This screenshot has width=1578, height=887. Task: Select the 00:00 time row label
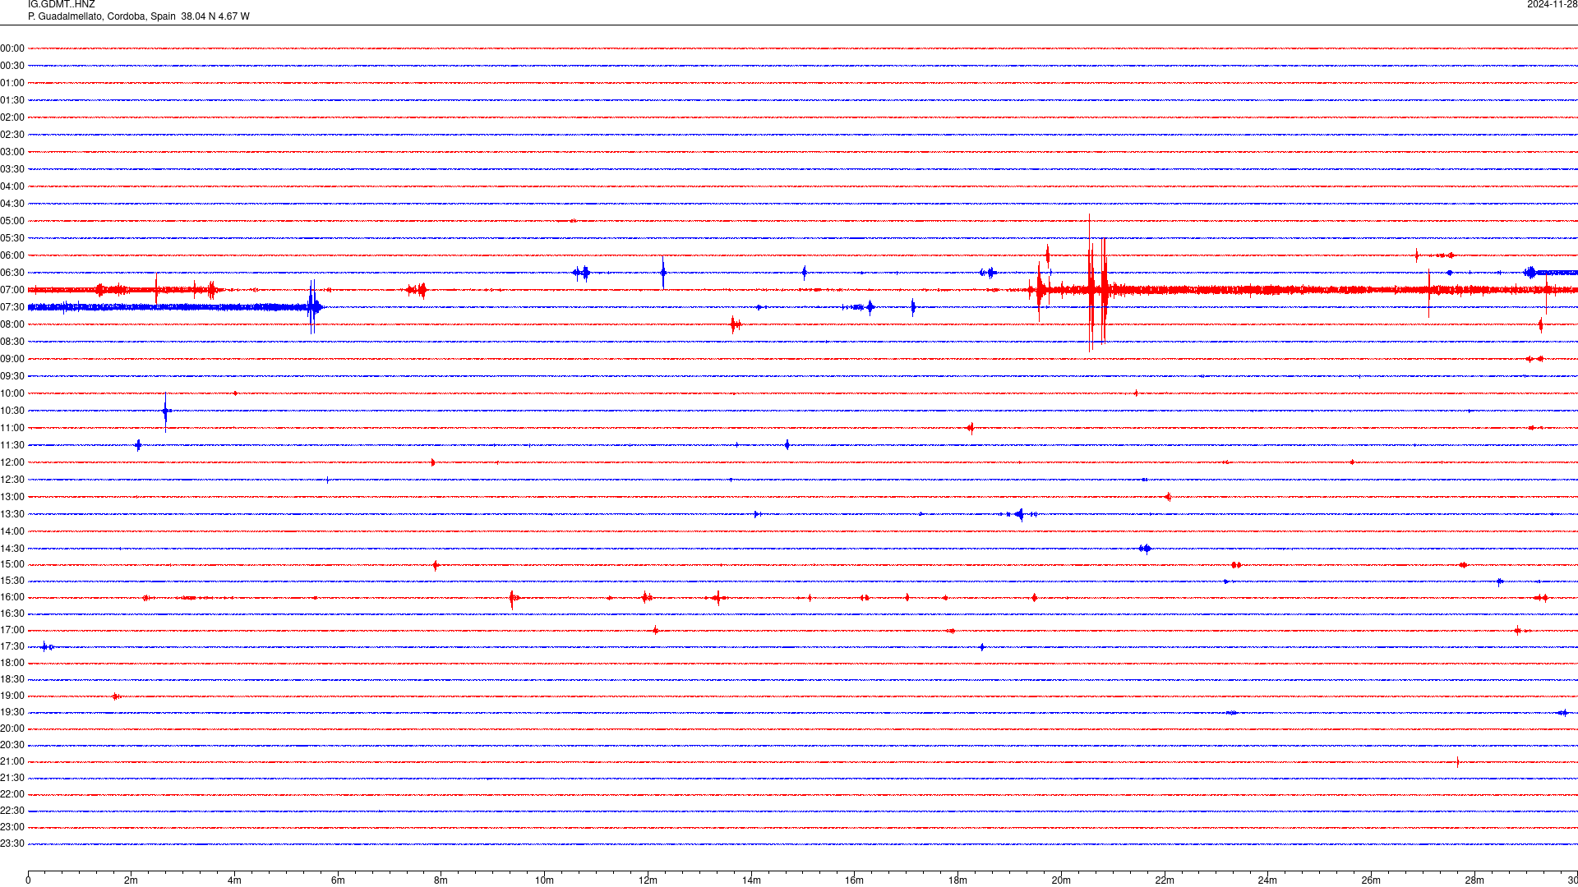coord(12,48)
